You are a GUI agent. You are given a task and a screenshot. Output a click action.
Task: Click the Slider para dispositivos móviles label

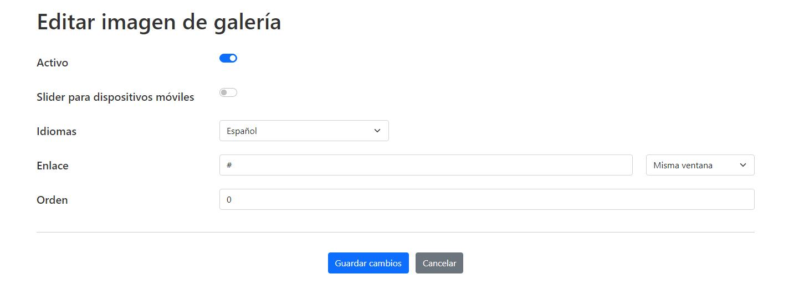click(x=115, y=97)
